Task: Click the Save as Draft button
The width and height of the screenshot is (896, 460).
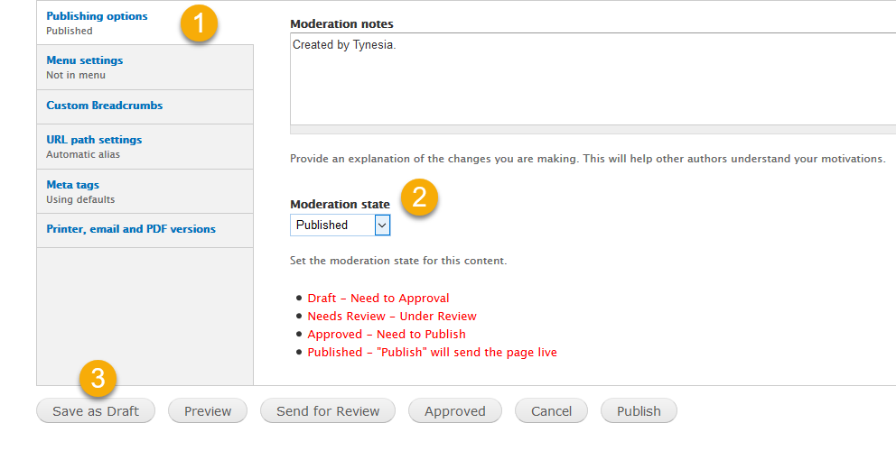Action: click(96, 411)
